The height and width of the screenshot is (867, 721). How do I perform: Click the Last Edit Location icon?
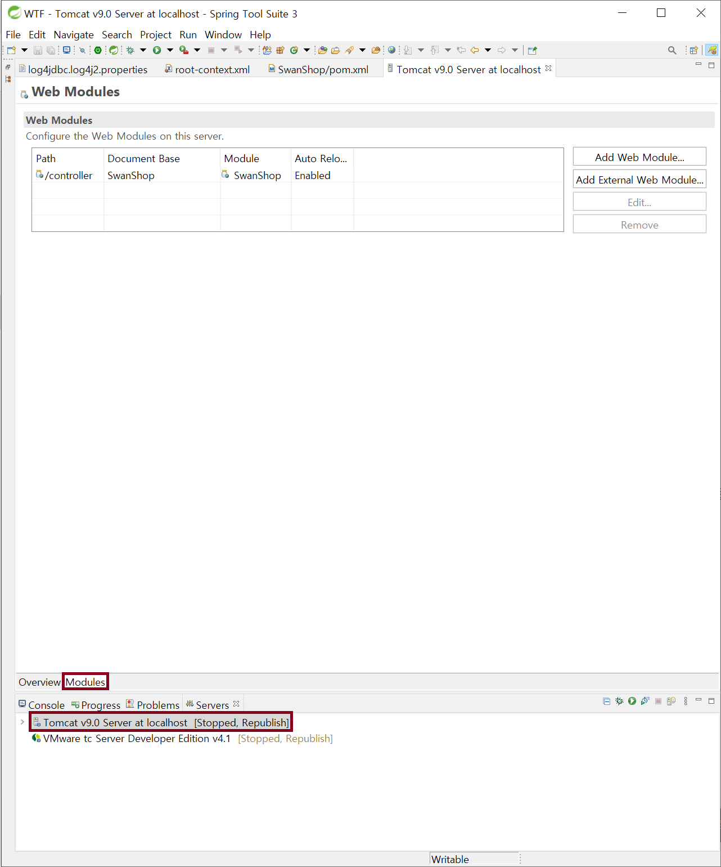click(461, 50)
